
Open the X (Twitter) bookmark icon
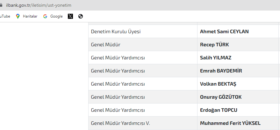tap(70, 16)
